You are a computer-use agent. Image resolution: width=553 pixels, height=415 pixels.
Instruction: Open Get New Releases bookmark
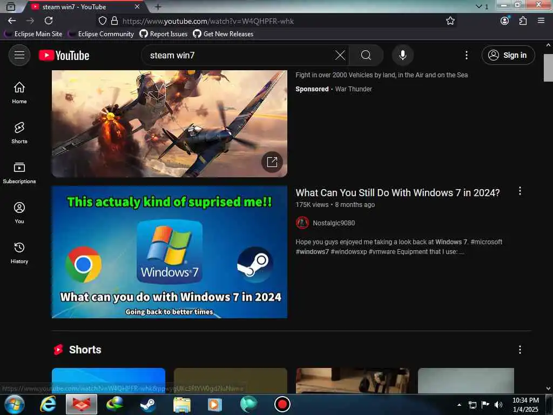(223, 34)
